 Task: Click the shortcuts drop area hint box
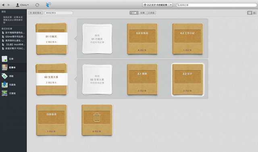coord(13,20)
